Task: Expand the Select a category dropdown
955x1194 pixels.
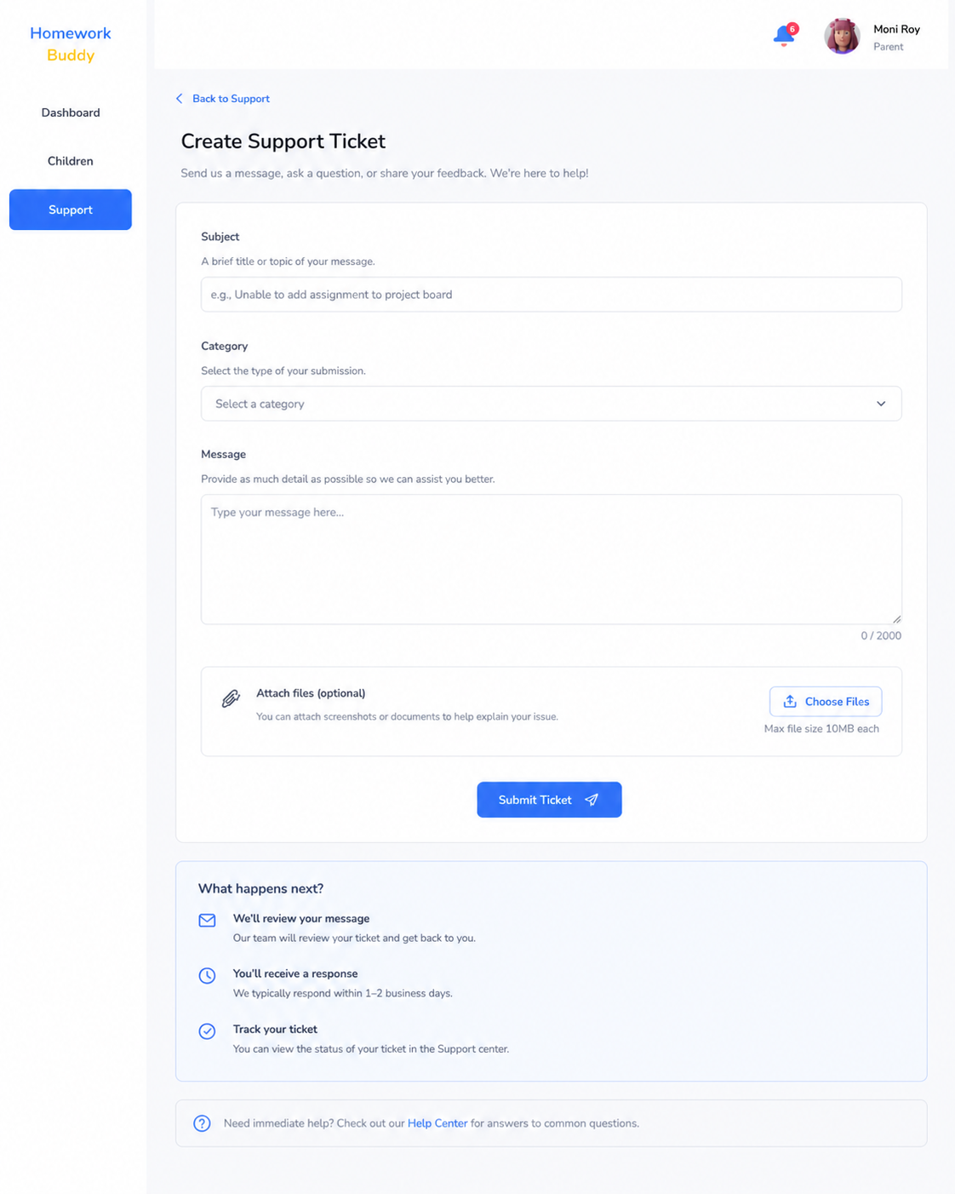Action: 551,404
